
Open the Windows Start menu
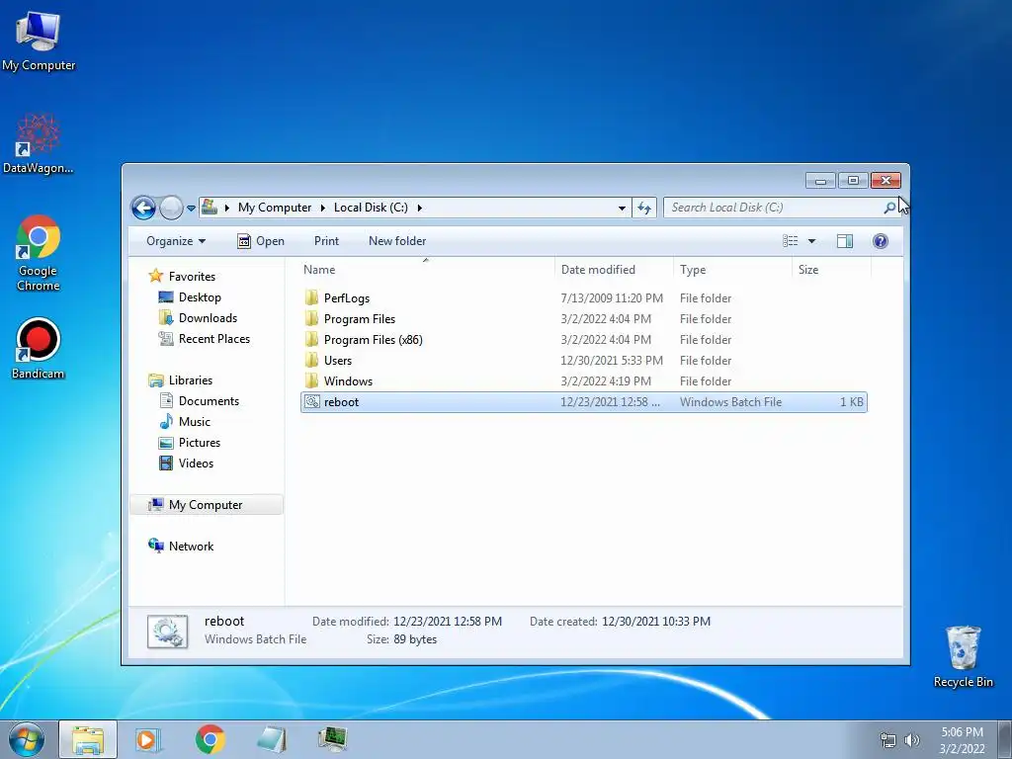tap(26, 739)
